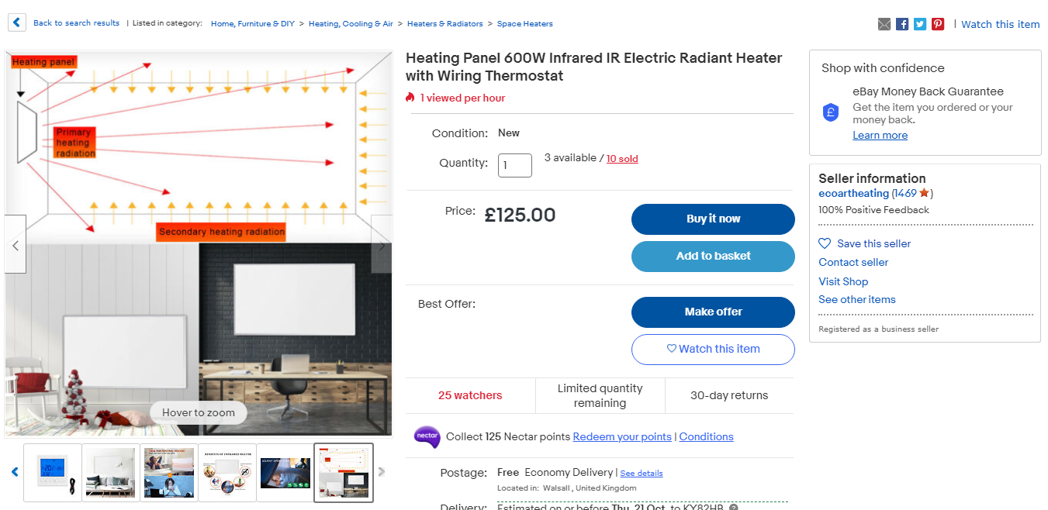Show previous product image arrow

click(16, 244)
